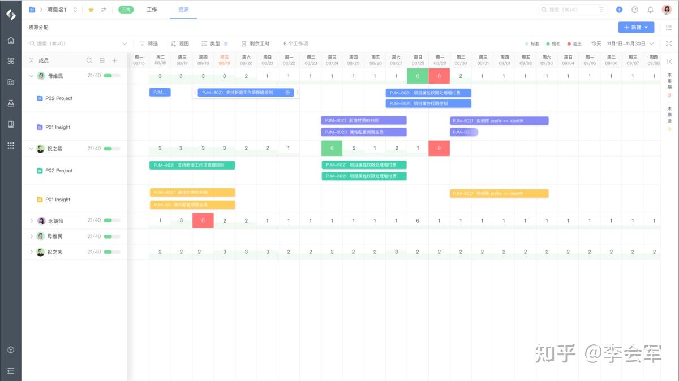The height and width of the screenshot is (381, 679).
Task: Collapse the expanded 母维民 member row
Action: [31, 76]
